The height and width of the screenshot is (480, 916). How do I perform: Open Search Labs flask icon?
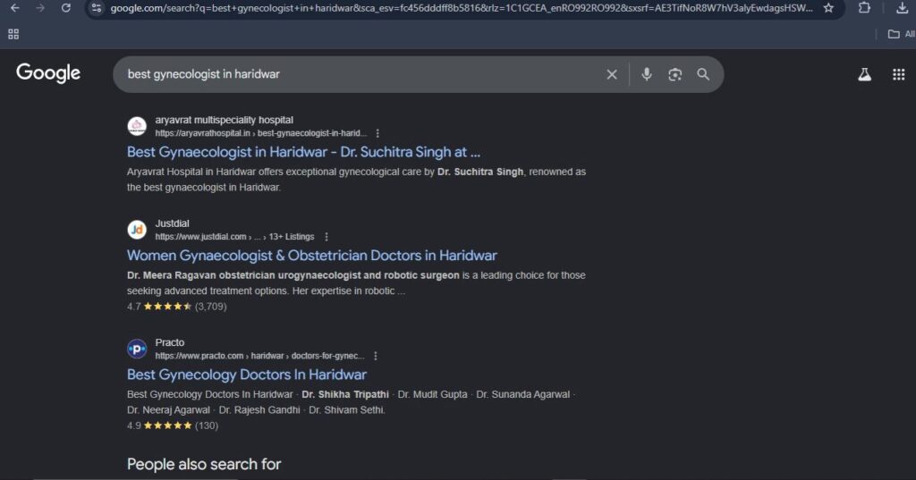(x=864, y=75)
